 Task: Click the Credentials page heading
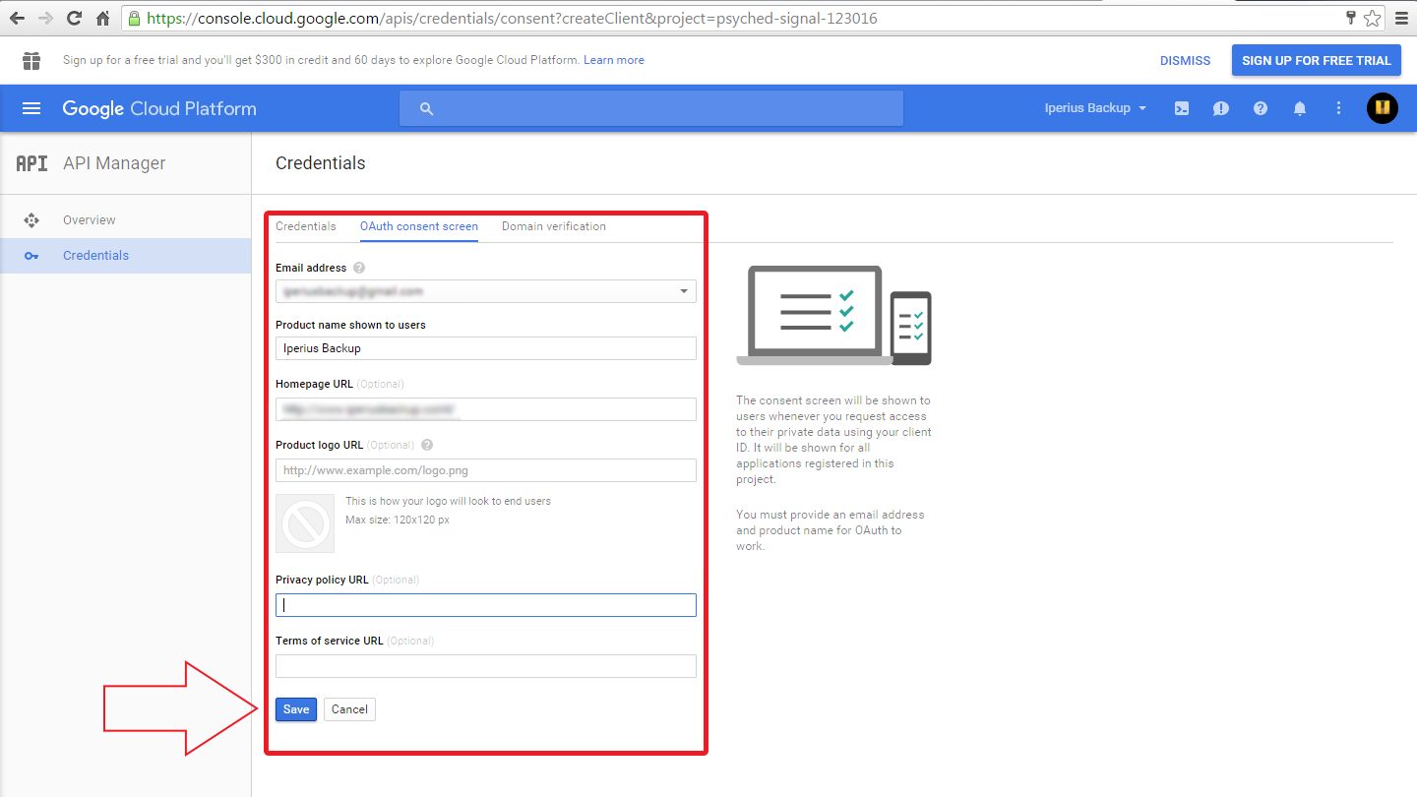(321, 163)
